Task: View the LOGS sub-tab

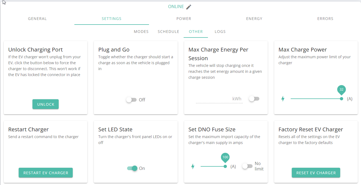Action: point(220,32)
